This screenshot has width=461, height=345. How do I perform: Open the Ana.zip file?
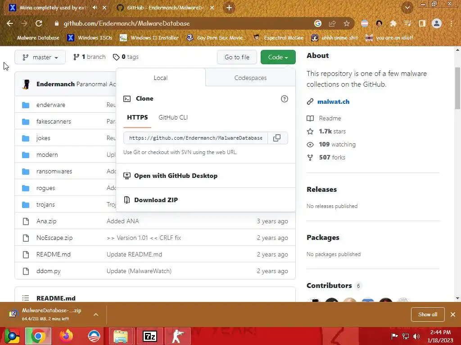(46, 221)
